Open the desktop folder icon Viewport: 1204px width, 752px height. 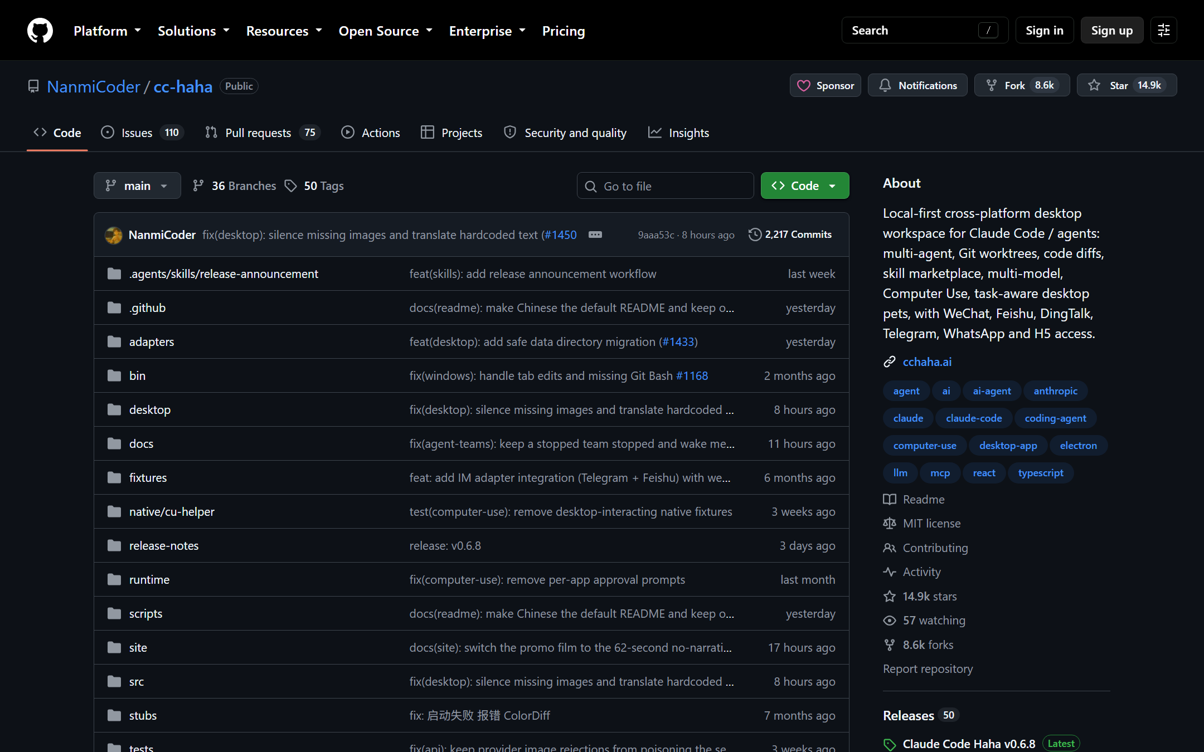point(114,409)
